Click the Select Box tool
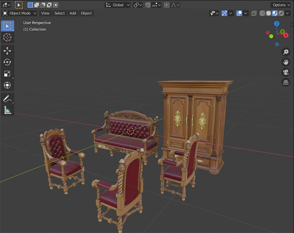The height and width of the screenshot is (233, 294). (x=8, y=26)
